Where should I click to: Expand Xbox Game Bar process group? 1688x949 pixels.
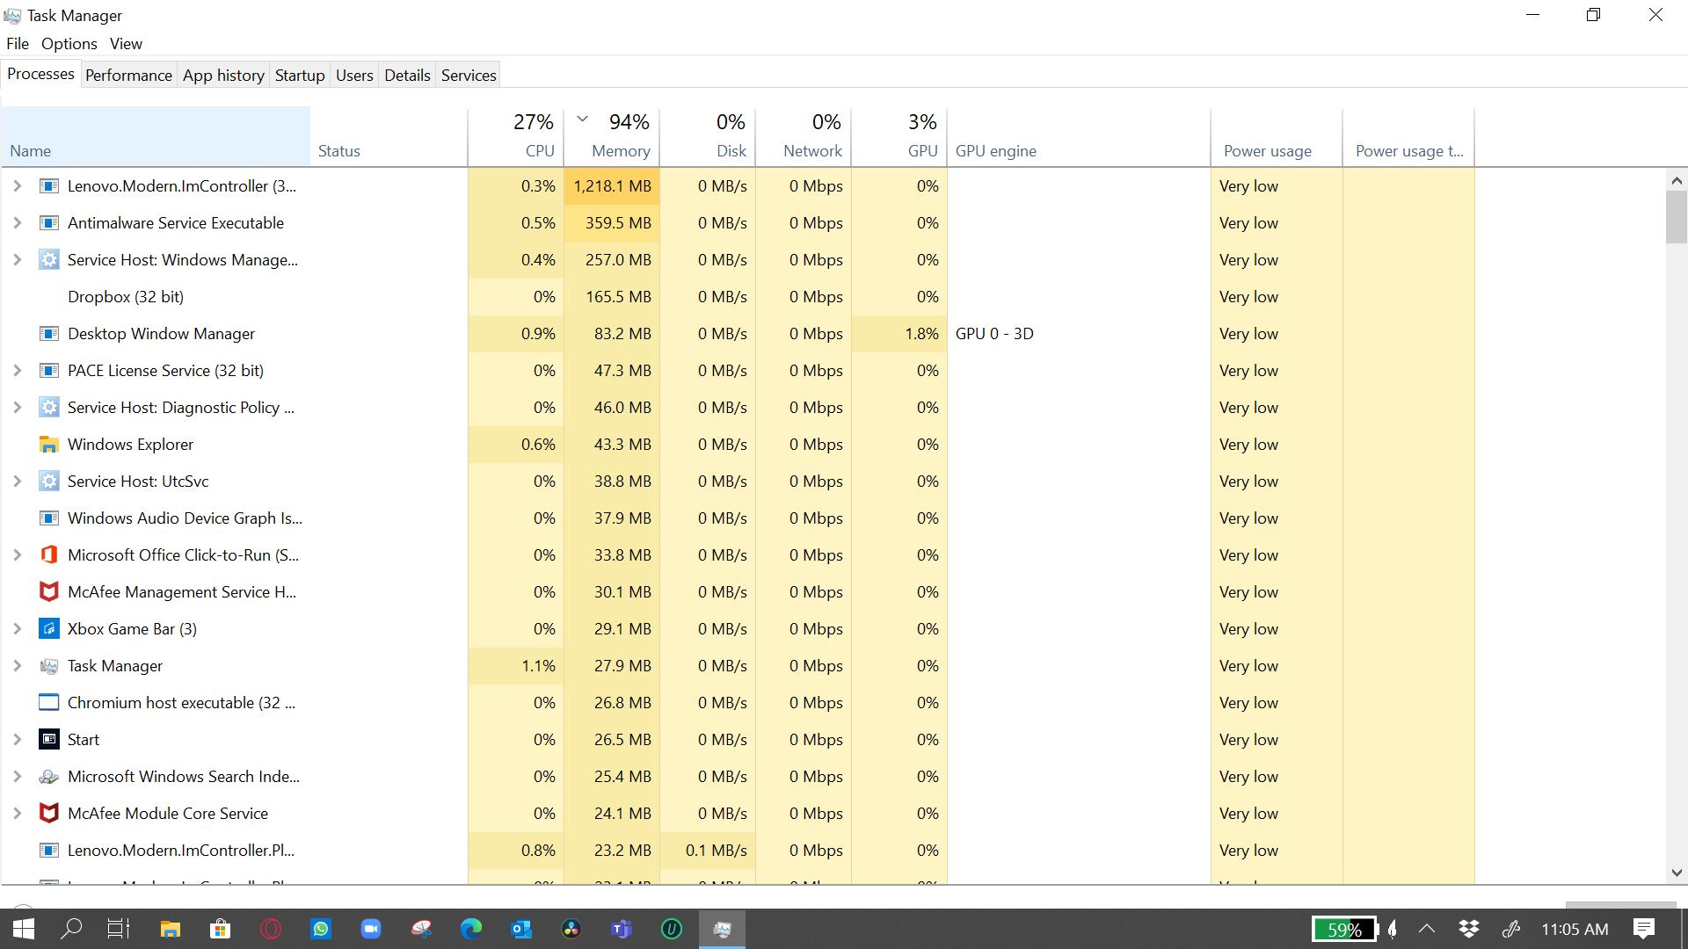(x=17, y=629)
